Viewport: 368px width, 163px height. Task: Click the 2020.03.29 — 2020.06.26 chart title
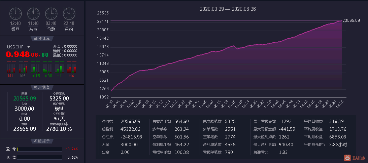(x=228, y=9)
